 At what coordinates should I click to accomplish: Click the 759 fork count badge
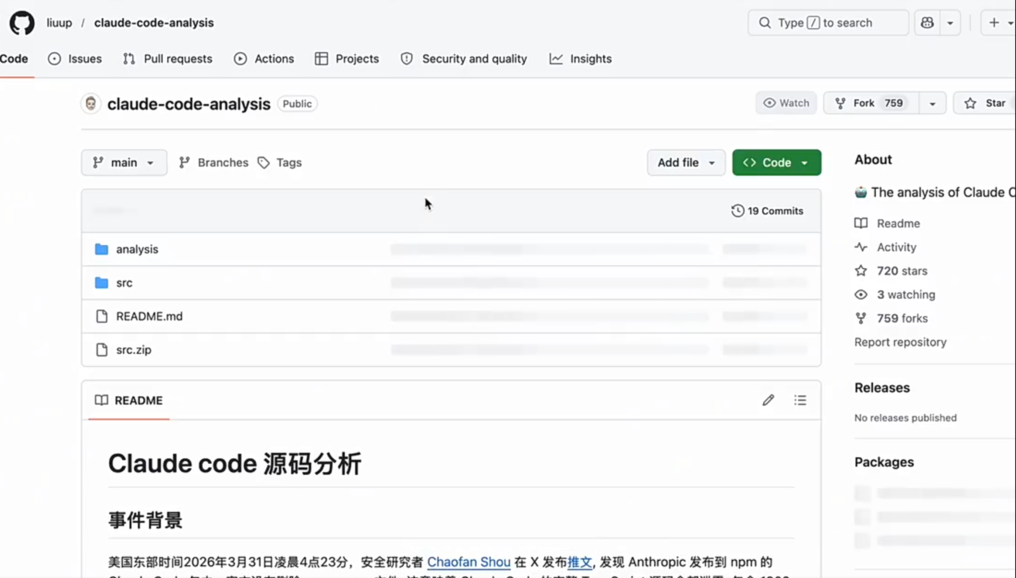[894, 103]
